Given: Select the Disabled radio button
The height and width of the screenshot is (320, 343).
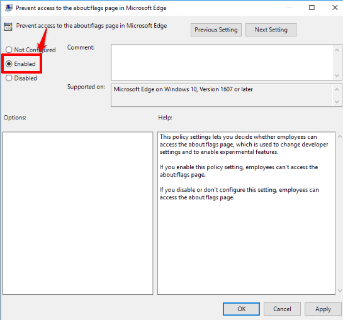Looking at the screenshot, I should (9, 78).
